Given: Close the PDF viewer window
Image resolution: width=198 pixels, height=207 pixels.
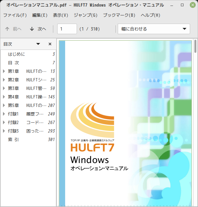Looking at the screenshot, I should click(193, 5).
